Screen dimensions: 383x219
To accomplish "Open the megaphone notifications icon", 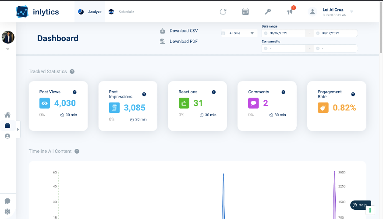I will click(290, 12).
